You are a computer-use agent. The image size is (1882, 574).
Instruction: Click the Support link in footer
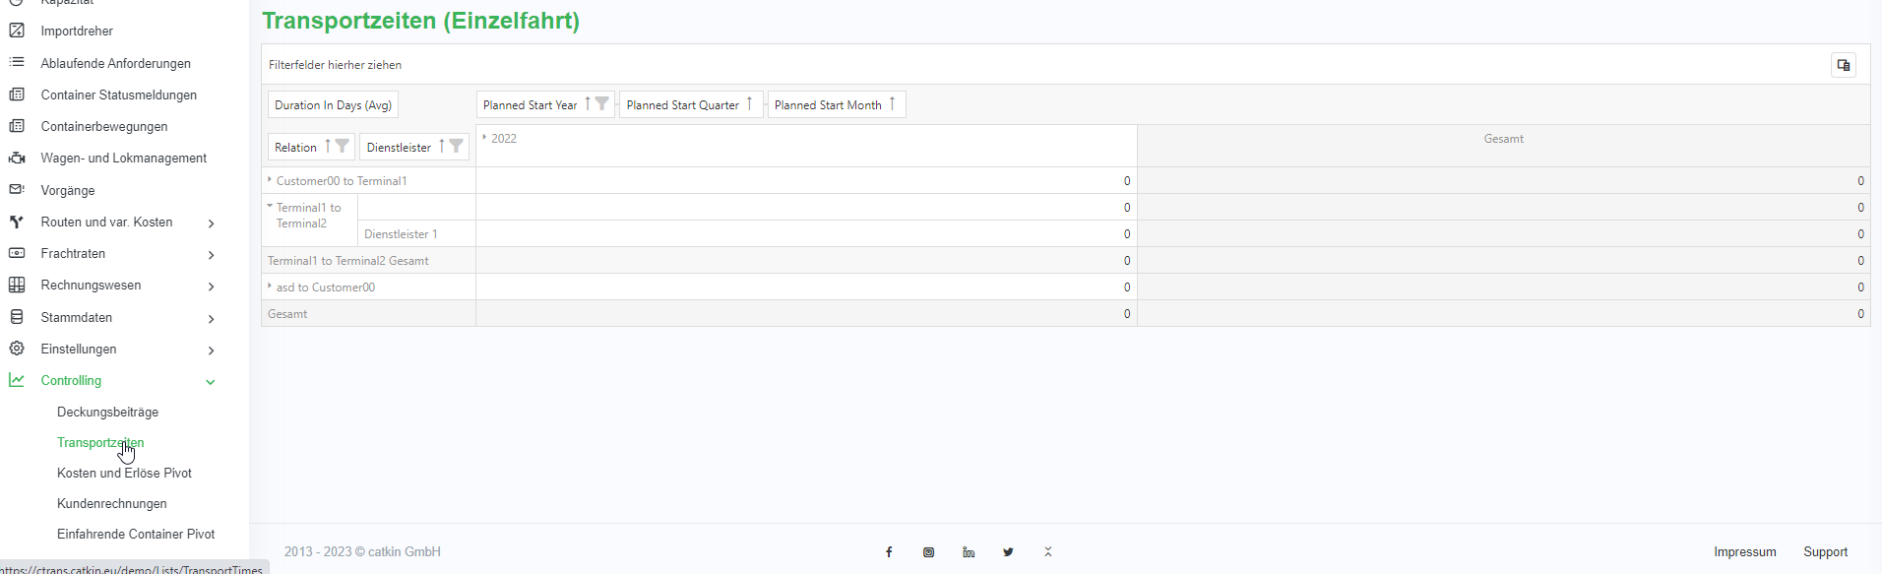(1825, 552)
